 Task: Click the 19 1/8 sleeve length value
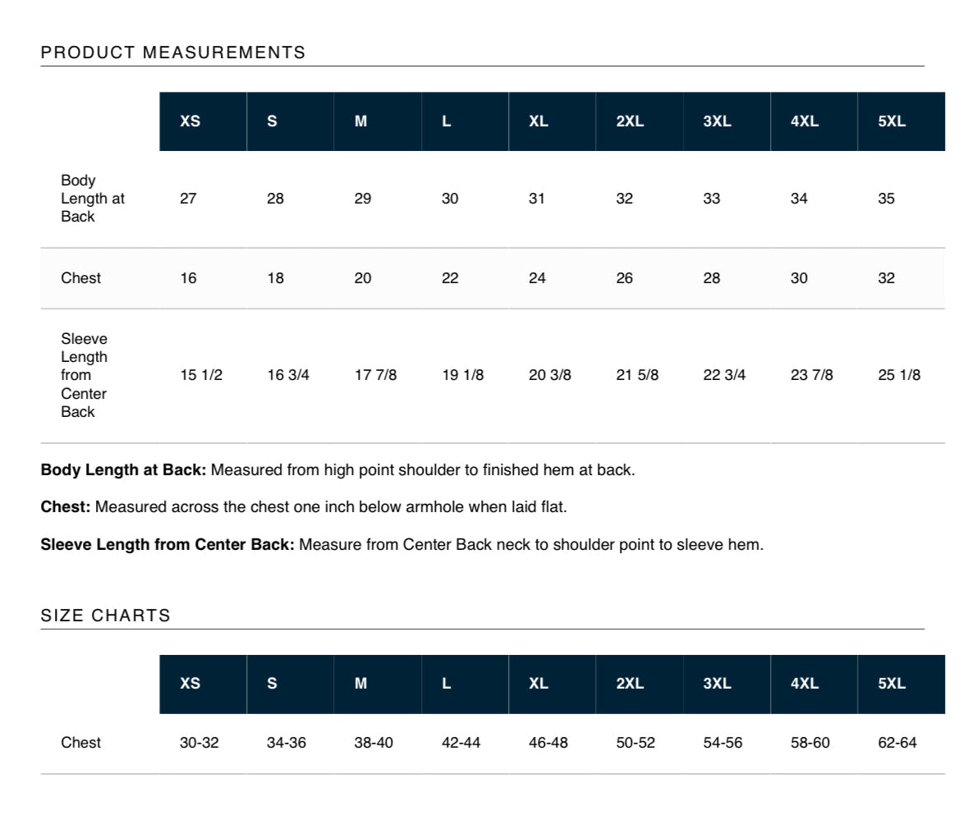(463, 375)
